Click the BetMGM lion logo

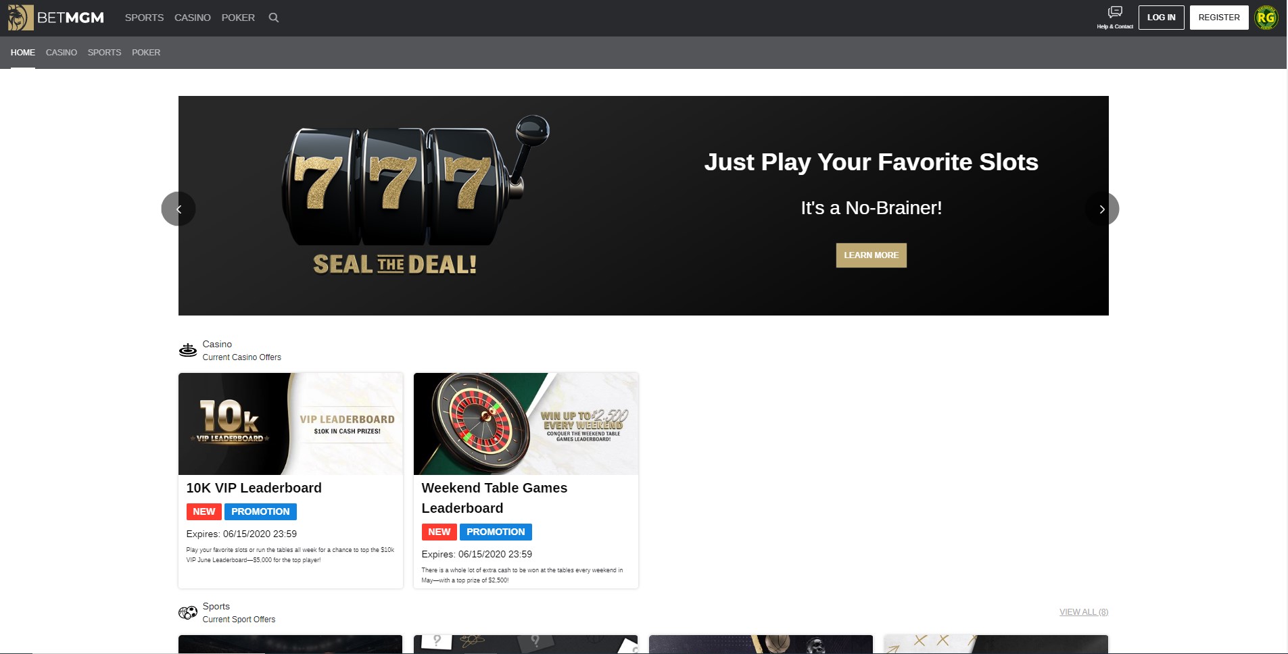pyautogui.click(x=20, y=18)
